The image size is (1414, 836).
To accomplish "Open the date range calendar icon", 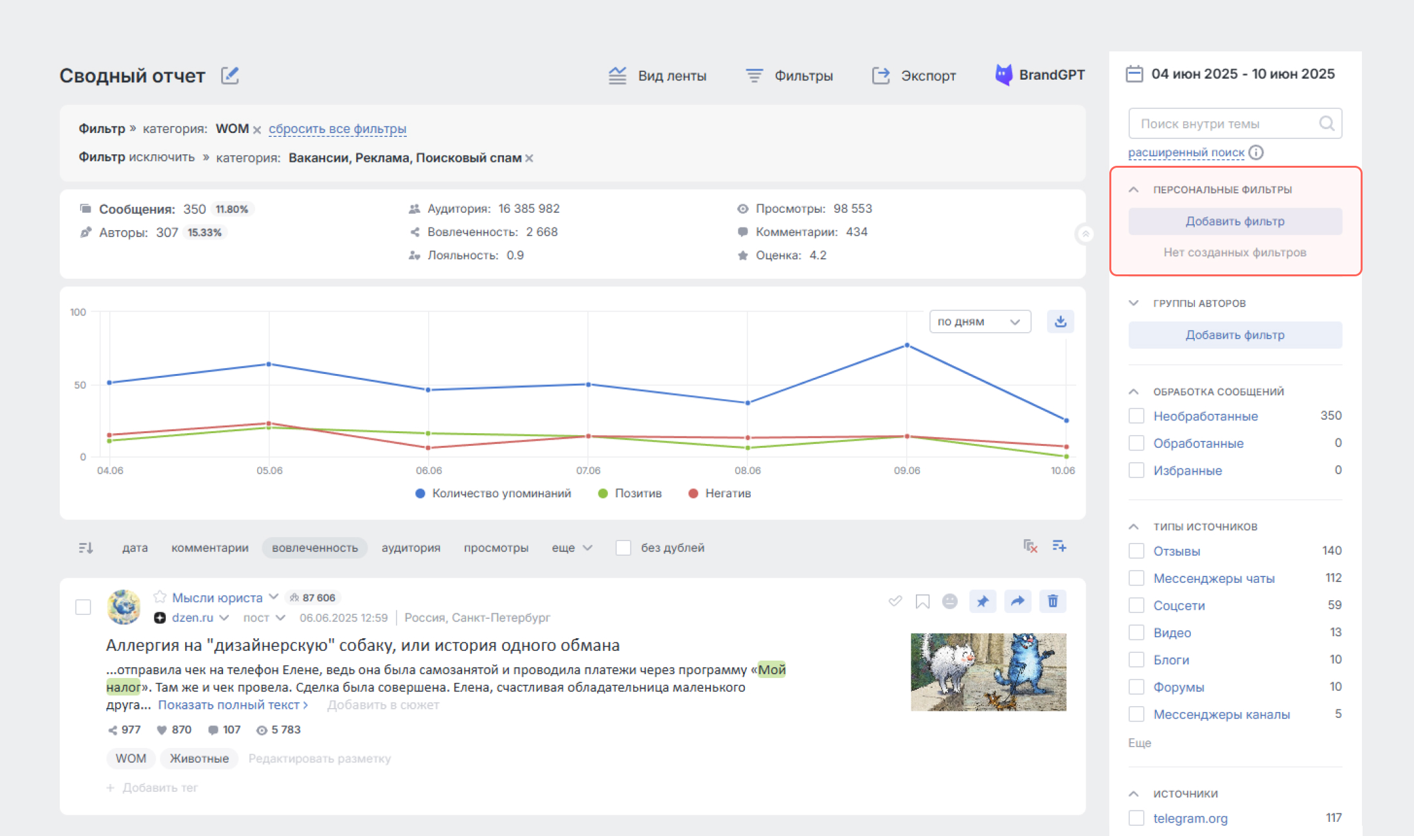I will (x=1134, y=74).
